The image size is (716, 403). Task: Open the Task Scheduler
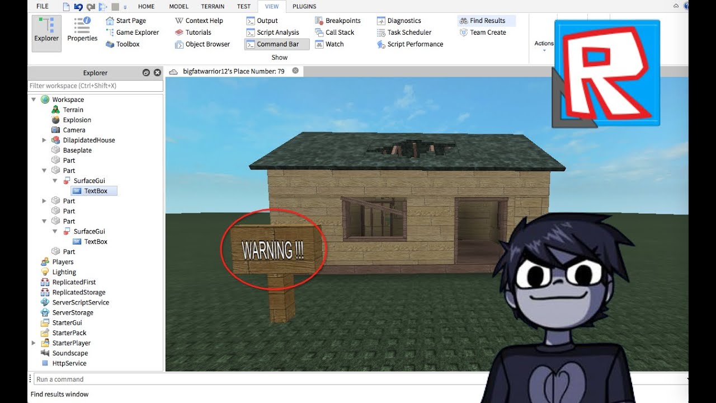pyautogui.click(x=404, y=32)
